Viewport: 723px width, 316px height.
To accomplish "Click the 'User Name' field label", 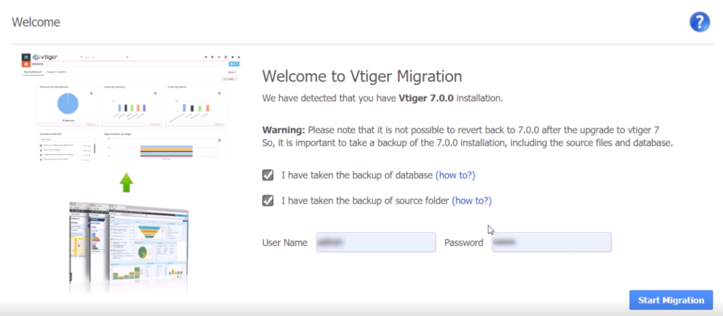I will coord(285,243).
